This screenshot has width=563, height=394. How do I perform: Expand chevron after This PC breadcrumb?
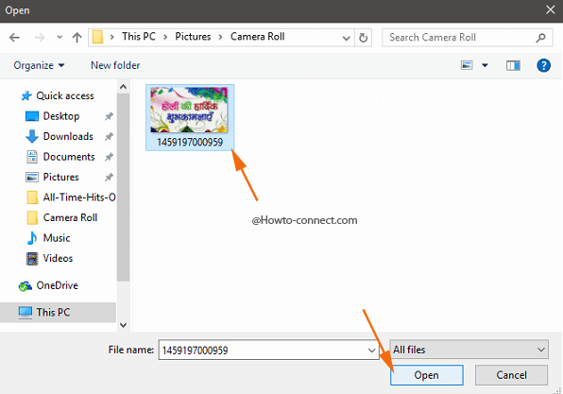coord(165,38)
